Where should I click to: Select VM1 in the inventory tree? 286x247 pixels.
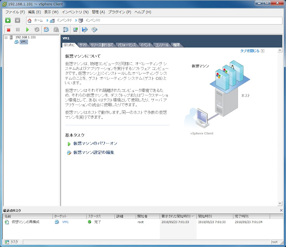click(24, 42)
